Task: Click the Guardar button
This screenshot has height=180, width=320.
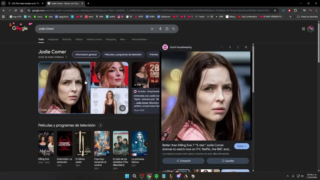Action: (228, 161)
